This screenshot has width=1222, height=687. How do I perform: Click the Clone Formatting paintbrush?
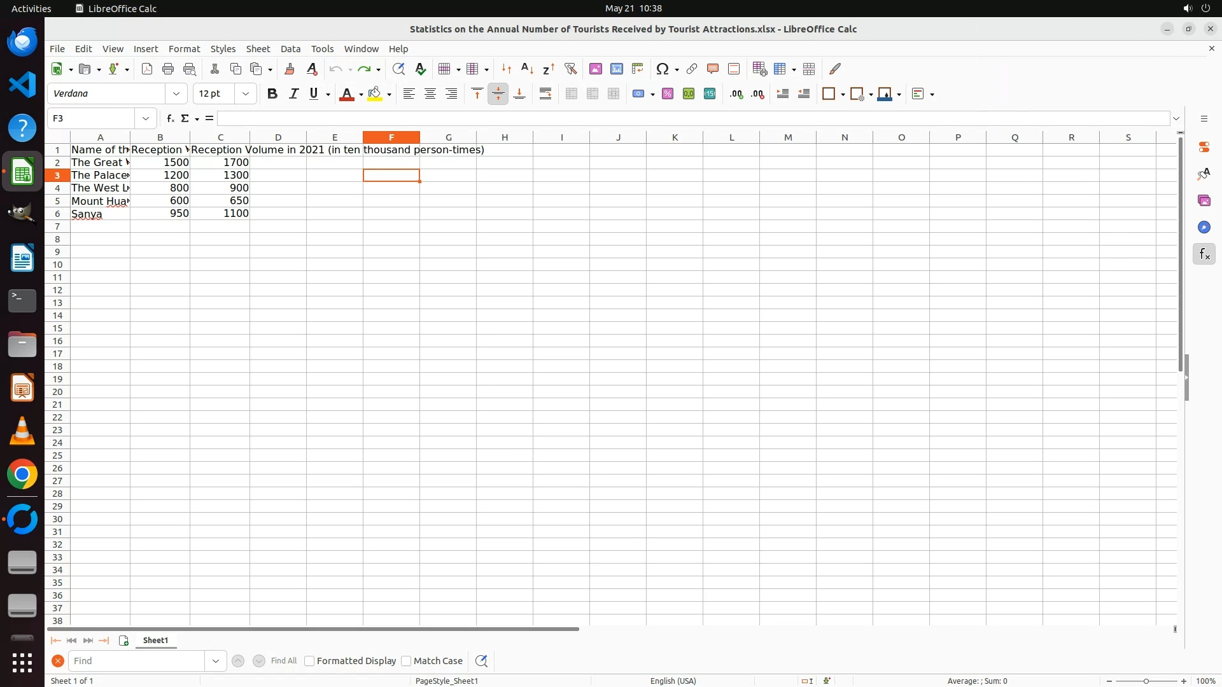290,69
